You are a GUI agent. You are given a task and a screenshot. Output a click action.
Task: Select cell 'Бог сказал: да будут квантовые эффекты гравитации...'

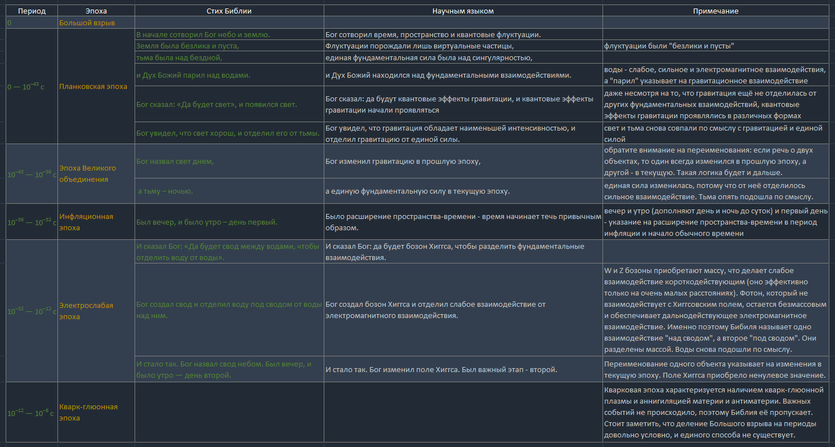463,104
